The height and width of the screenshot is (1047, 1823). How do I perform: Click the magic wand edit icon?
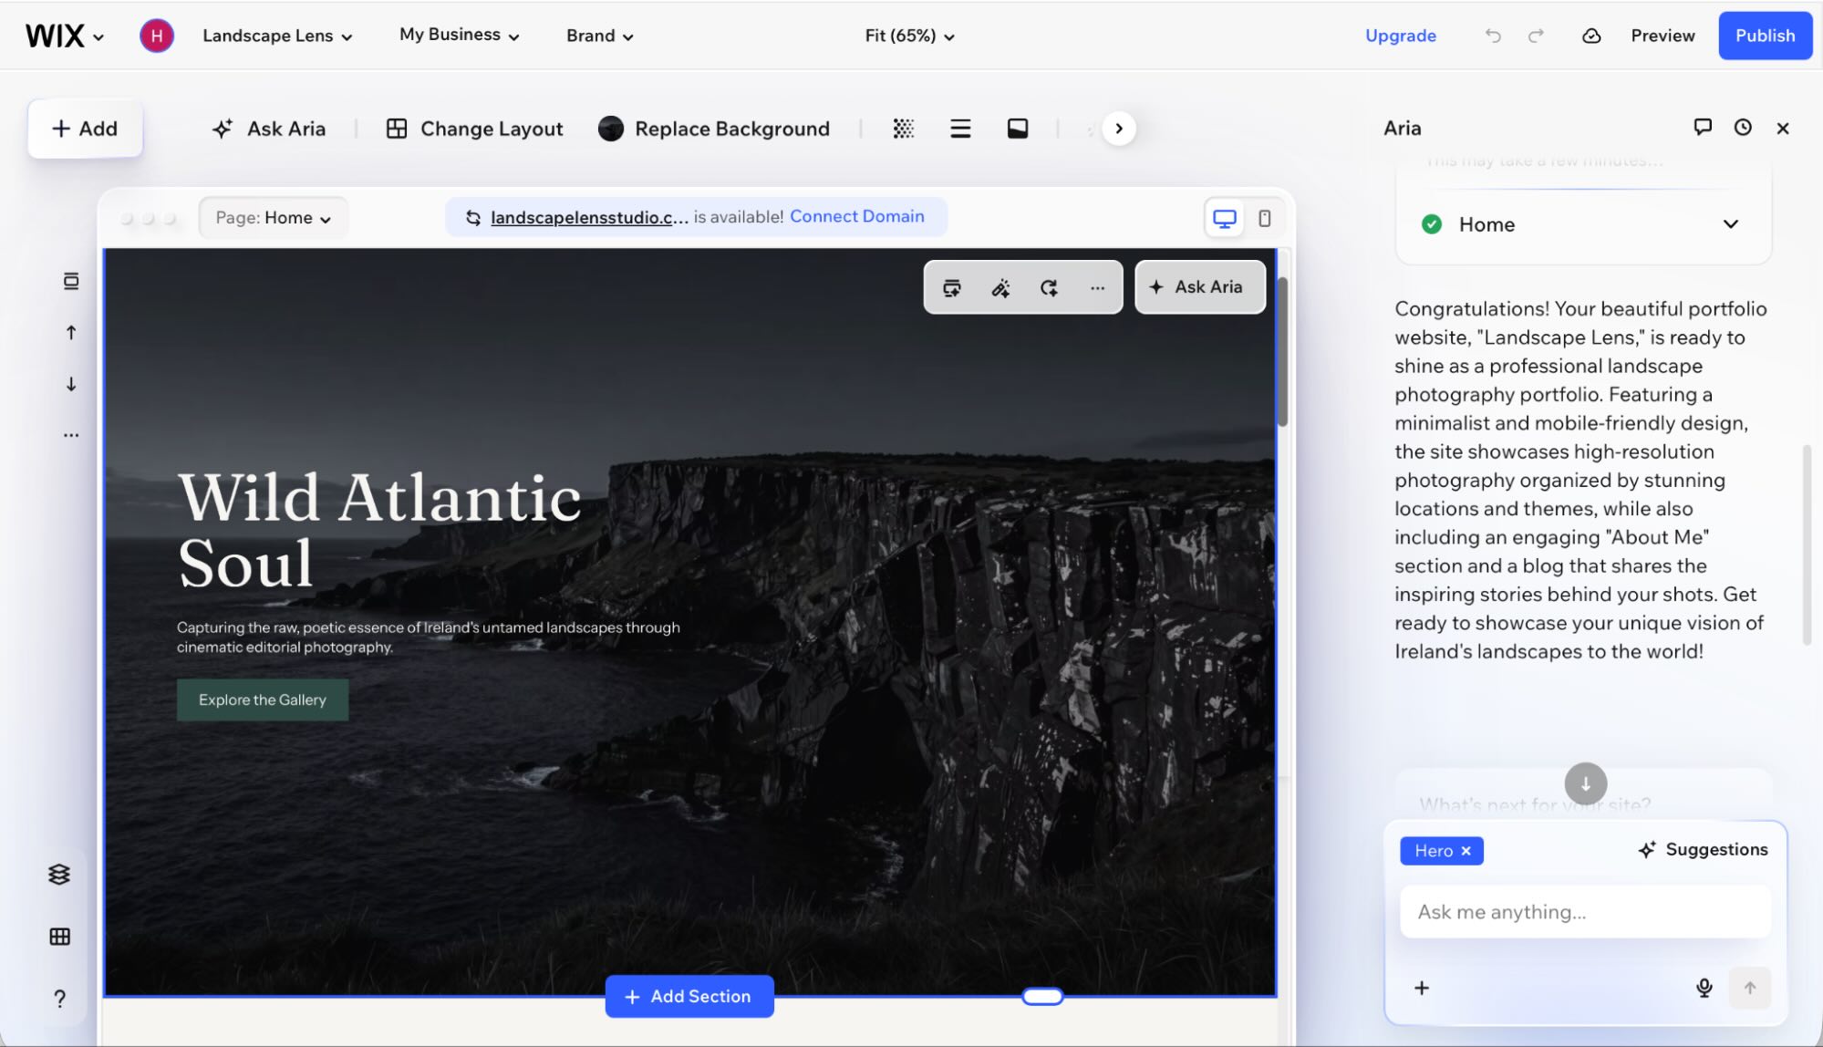click(1000, 288)
